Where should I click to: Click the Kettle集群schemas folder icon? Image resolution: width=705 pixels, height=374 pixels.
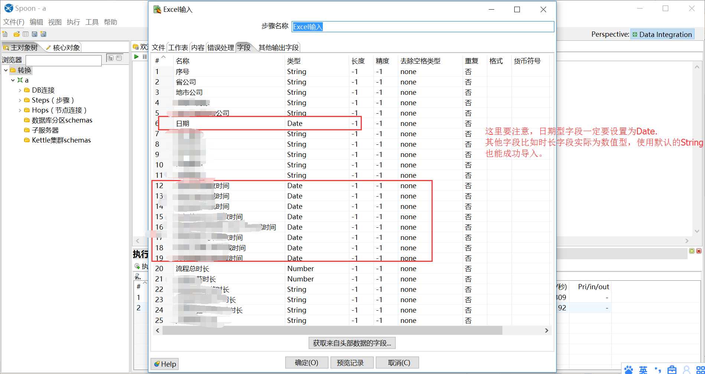(27, 140)
